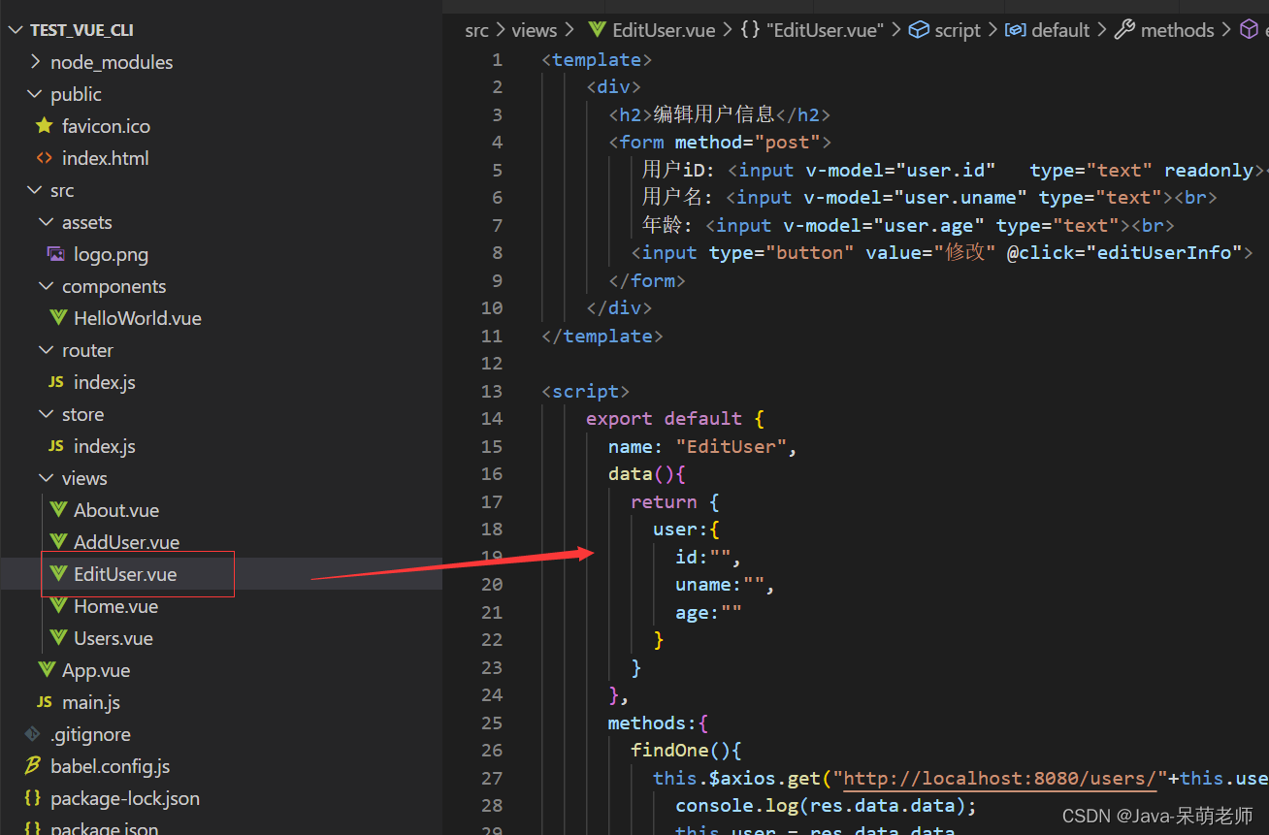Click the Vue icon beside App.vue
This screenshot has width=1269, height=835.
point(47,670)
